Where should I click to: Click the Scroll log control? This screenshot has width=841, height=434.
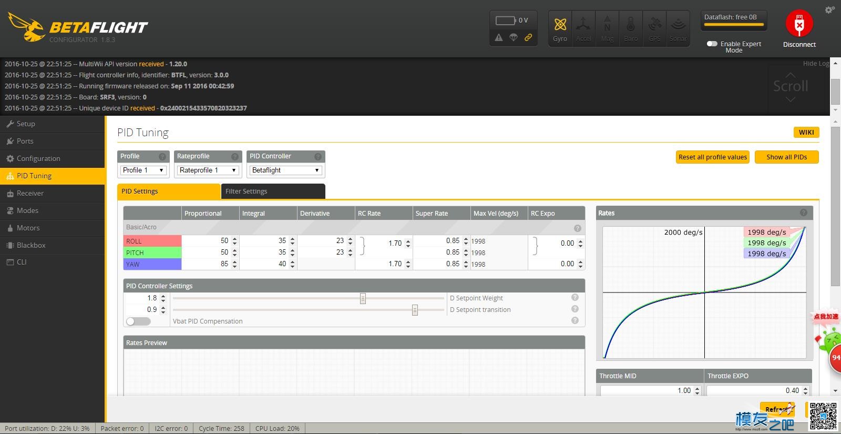click(791, 86)
